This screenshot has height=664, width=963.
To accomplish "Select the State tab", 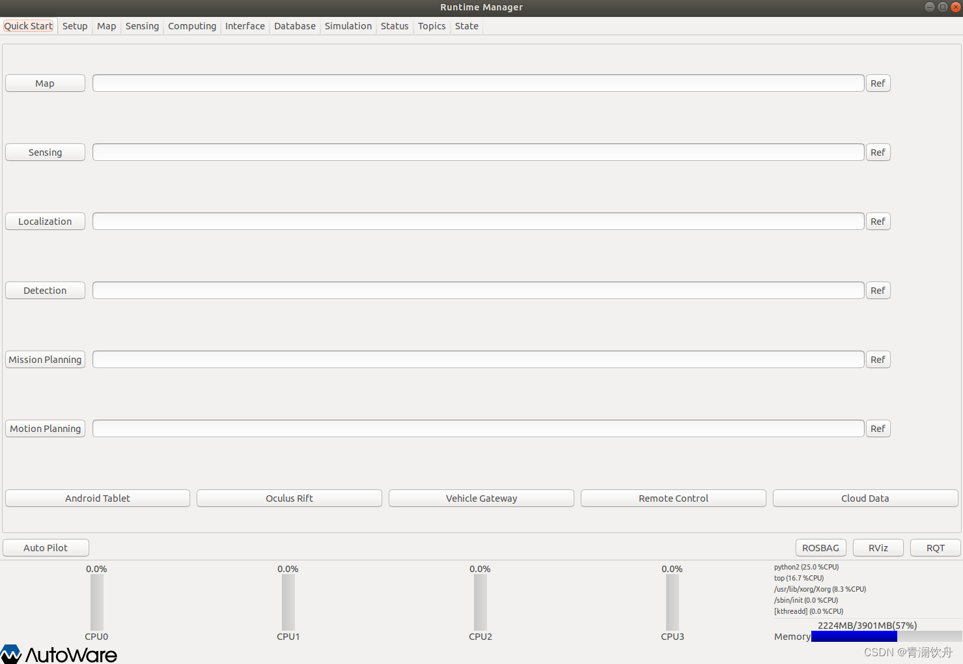I will point(467,26).
